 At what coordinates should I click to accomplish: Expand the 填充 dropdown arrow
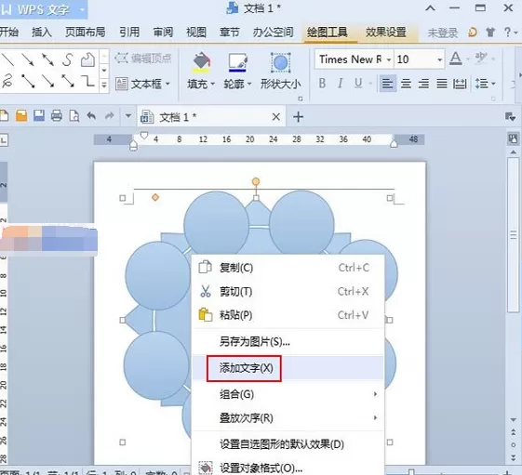(x=212, y=85)
